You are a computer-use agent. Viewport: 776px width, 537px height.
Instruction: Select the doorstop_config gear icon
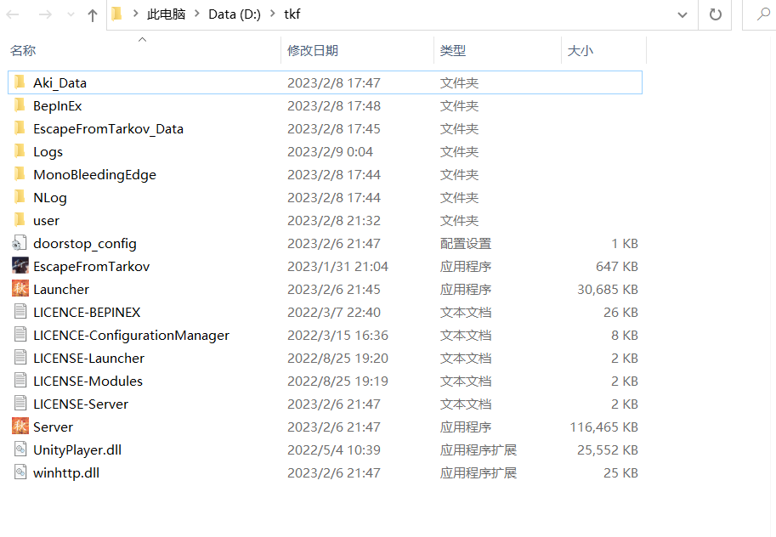click(x=20, y=243)
